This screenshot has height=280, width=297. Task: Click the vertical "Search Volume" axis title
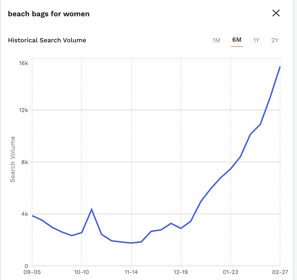tap(13, 159)
